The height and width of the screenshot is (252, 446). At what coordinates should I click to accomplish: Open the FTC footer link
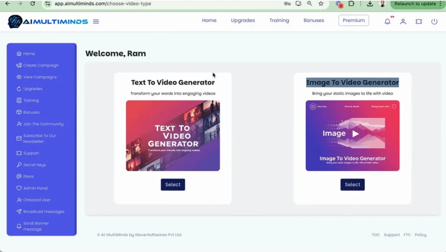point(407,235)
